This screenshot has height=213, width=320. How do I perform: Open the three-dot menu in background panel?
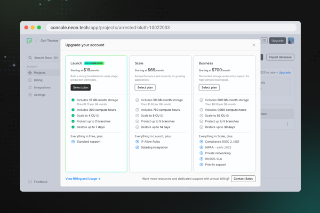(x=288, y=124)
